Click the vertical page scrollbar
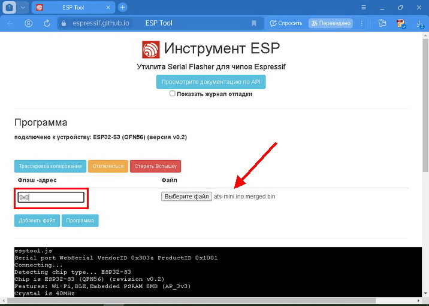429x306 pixels. [425, 105]
